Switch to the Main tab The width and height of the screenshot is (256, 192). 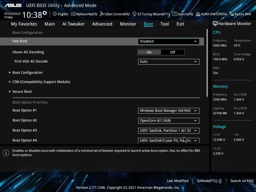click(50, 24)
